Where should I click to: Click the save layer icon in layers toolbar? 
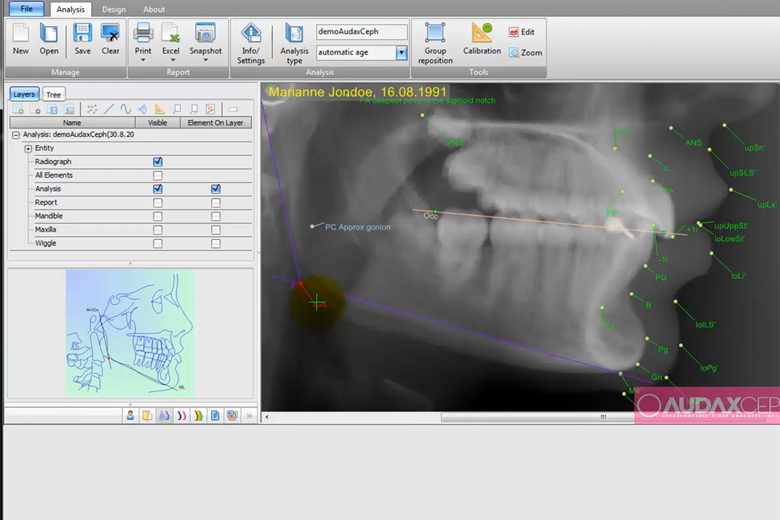(x=52, y=109)
